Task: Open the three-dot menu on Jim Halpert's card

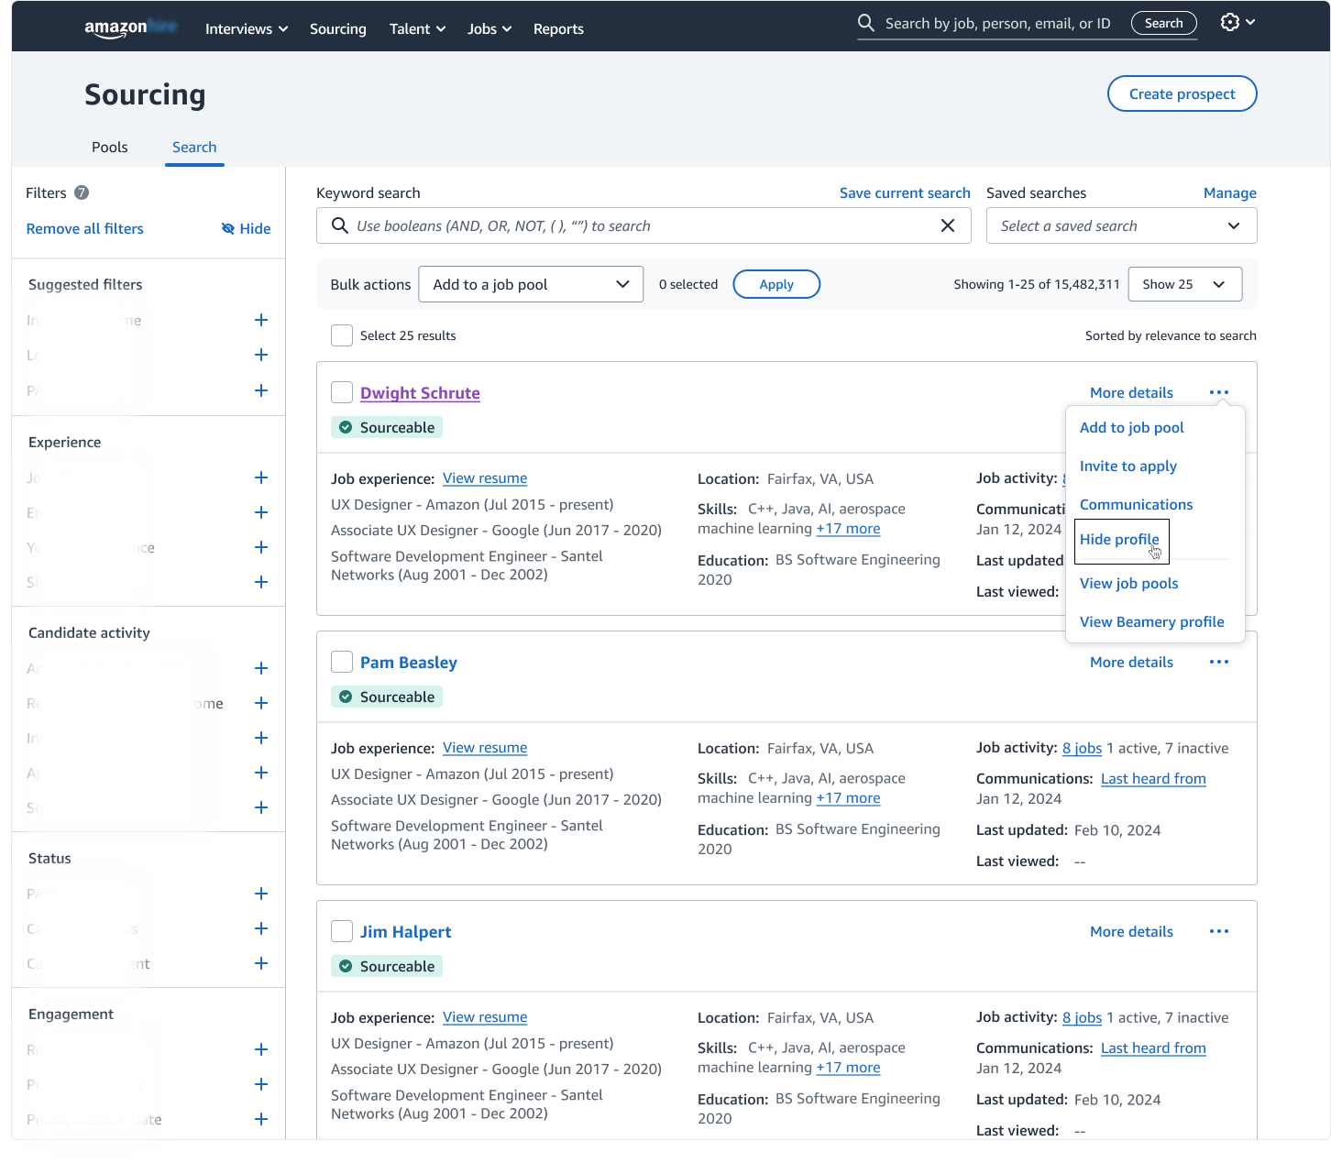Action: 1219,931
